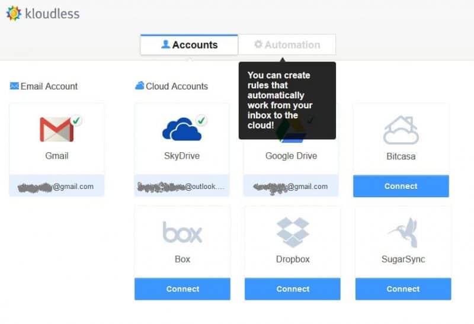Connect the Bitcasa account

coord(401,186)
